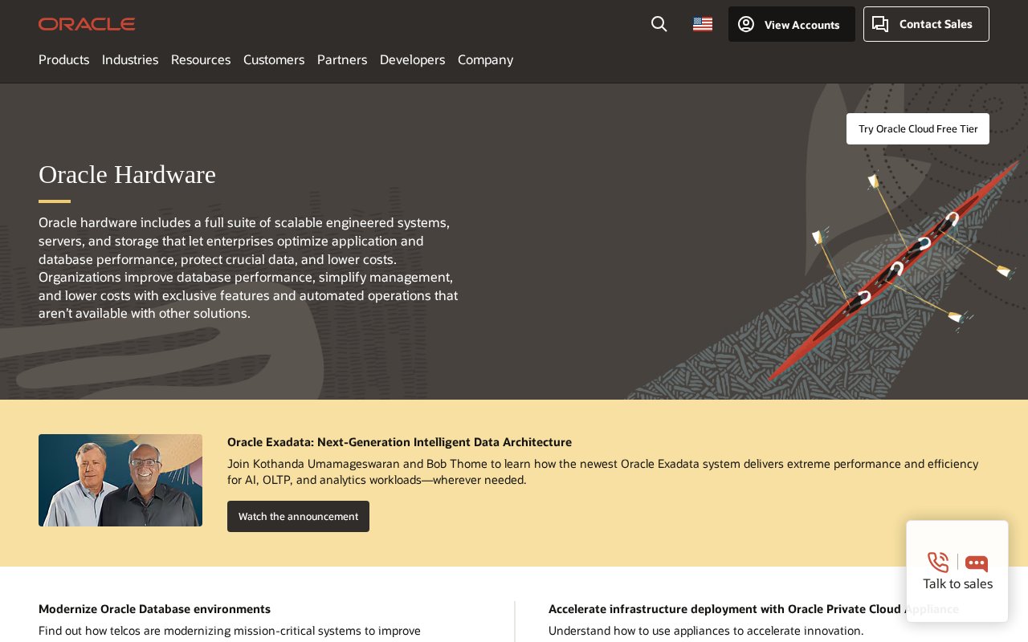Open the Products menu

pos(63,59)
